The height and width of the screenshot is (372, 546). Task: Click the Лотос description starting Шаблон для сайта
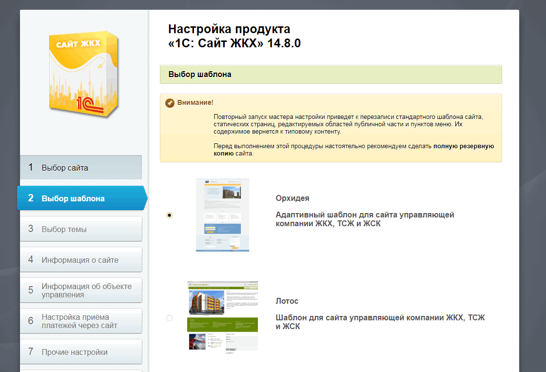(x=380, y=322)
